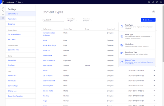Open Change Log tool

(x=20, y=91)
